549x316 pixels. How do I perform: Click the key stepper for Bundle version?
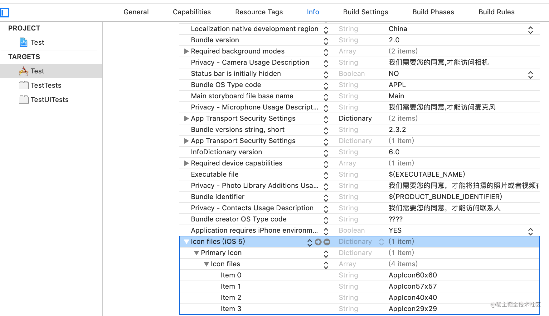pyautogui.click(x=326, y=41)
